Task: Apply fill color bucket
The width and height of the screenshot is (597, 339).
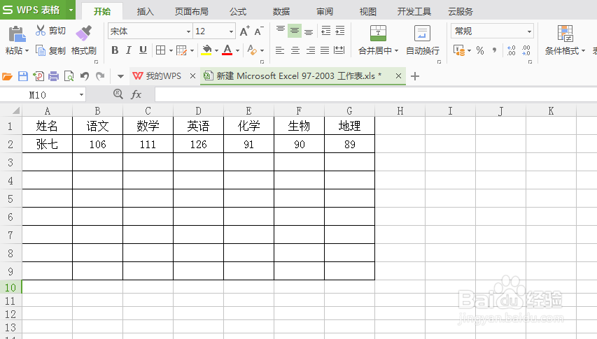Action: click(206, 50)
